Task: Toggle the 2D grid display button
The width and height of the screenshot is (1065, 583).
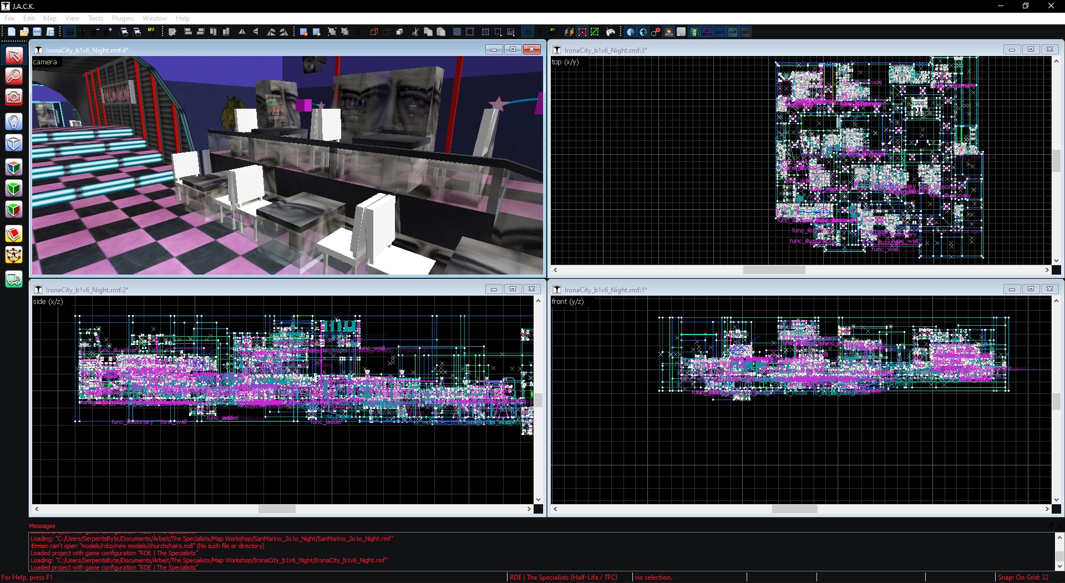Action: click(x=69, y=32)
